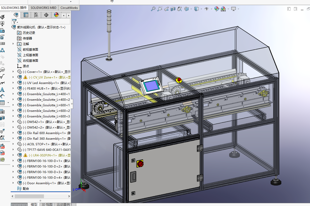Select the 配合 mates folder
The height and width of the screenshot is (206, 310).
click(x=23, y=189)
